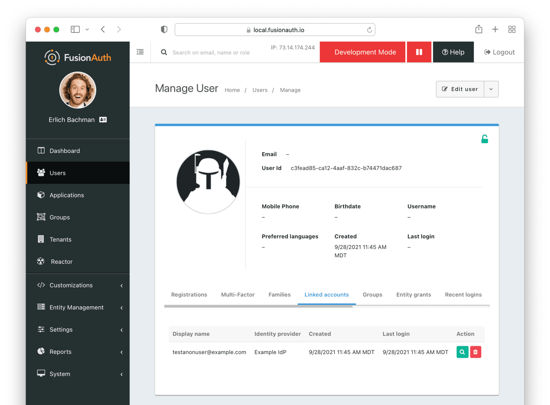Open the Users section in sidebar

click(x=57, y=173)
